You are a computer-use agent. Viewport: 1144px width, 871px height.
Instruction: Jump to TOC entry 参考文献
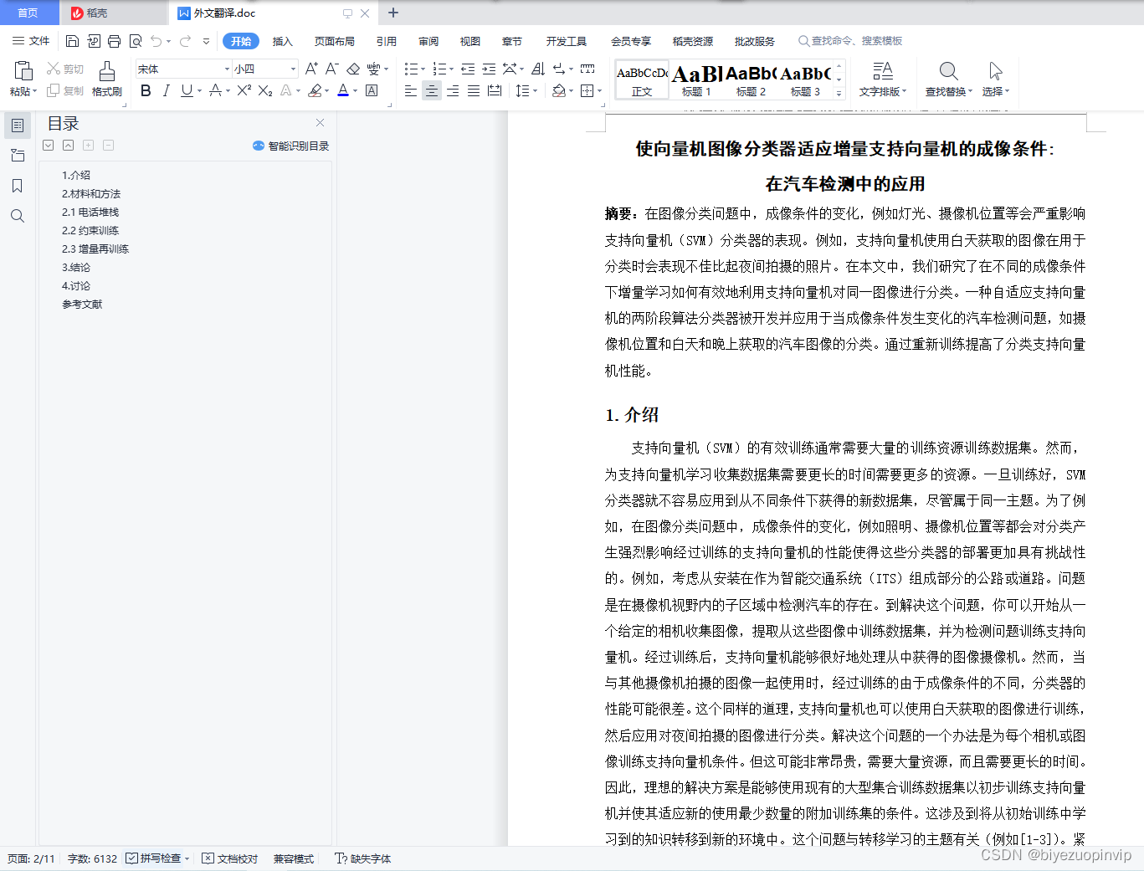point(82,304)
